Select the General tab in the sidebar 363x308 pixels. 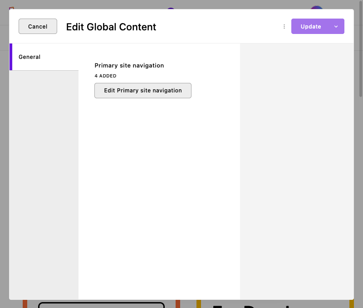click(x=29, y=57)
